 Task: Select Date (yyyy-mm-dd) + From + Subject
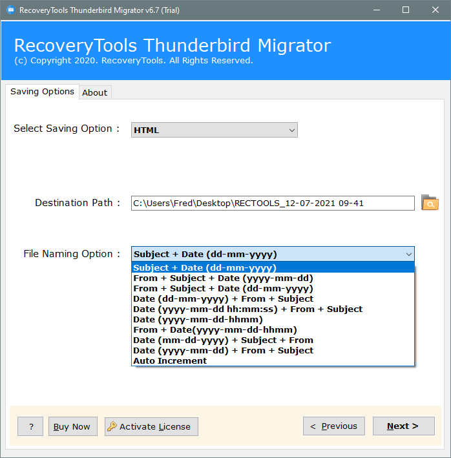tap(273, 351)
